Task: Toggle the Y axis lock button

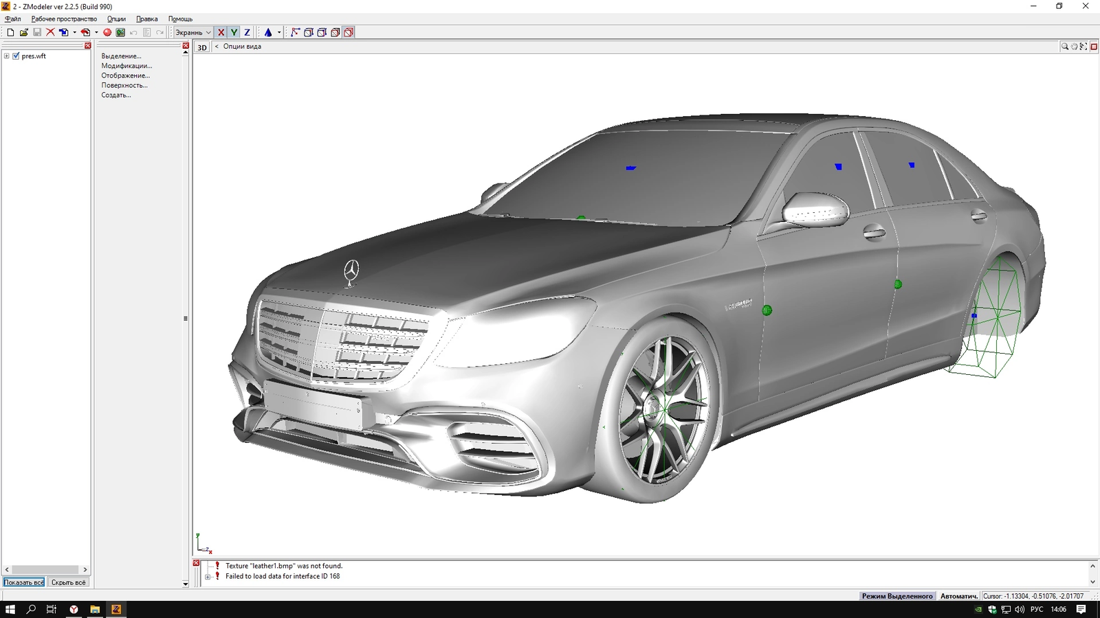Action: pos(234,32)
